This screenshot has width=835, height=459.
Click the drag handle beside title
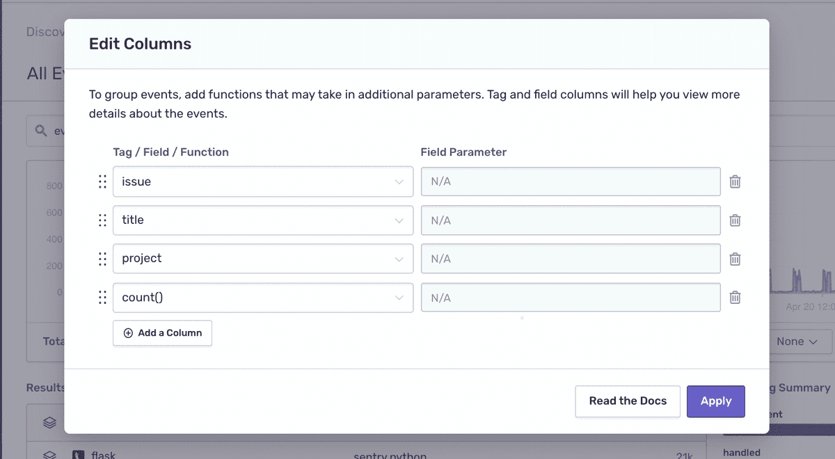point(102,220)
